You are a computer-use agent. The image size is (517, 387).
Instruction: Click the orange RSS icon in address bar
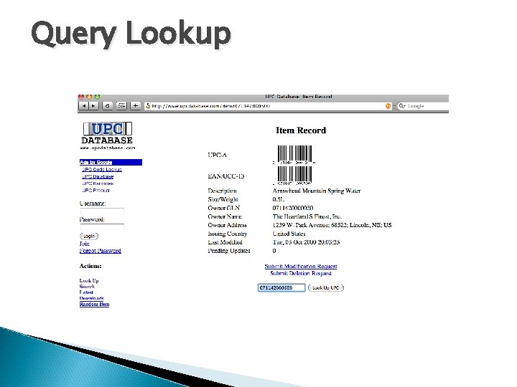click(x=388, y=106)
